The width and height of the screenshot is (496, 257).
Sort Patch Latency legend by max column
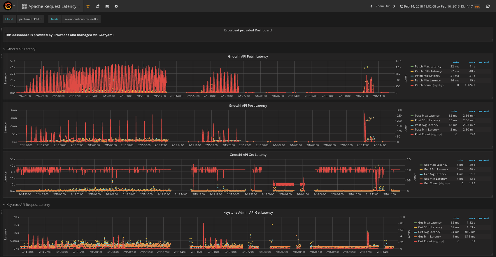click(x=472, y=62)
